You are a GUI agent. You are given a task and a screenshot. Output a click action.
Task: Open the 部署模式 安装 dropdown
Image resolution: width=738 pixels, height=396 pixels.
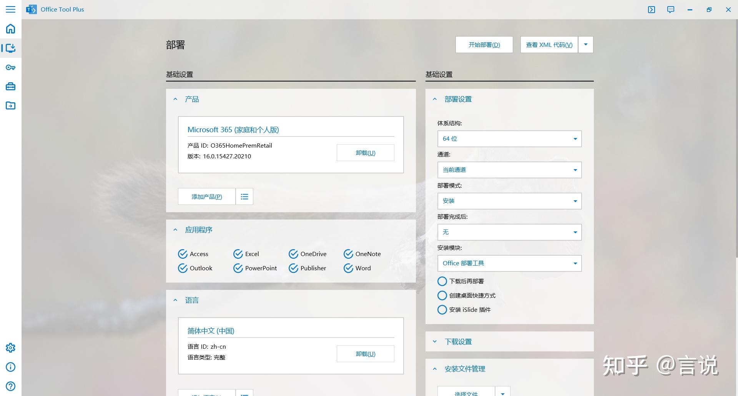pyautogui.click(x=509, y=201)
